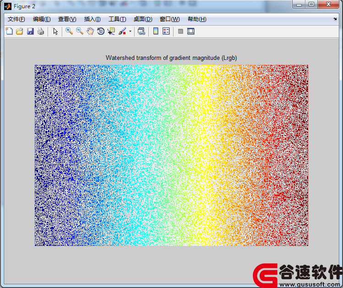Print the figure with the printer icon
This screenshot has width=343, height=288.
(x=41, y=31)
